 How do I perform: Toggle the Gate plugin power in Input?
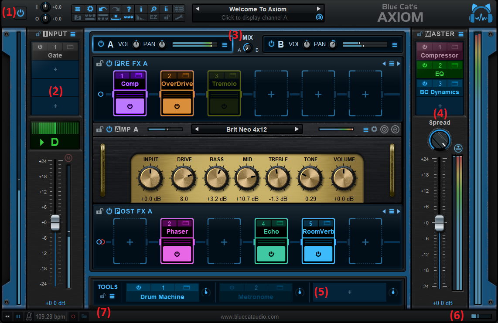[40, 47]
